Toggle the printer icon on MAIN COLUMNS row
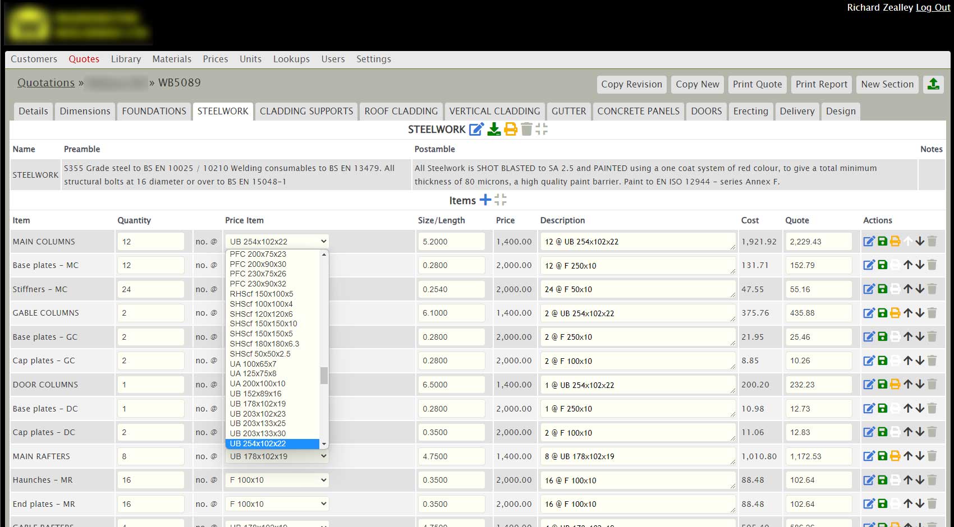 [895, 242]
